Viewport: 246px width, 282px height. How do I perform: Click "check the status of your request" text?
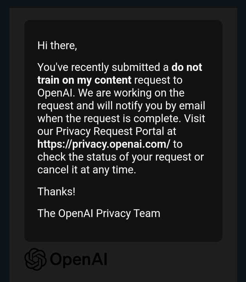pyautogui.click(x=114, y=157)
